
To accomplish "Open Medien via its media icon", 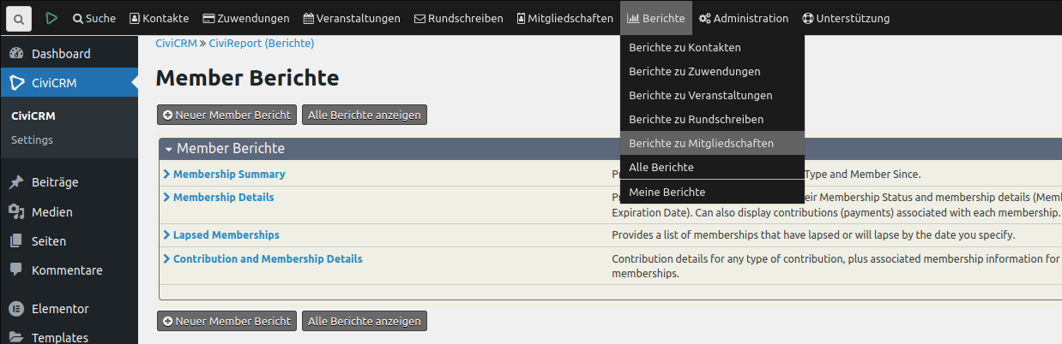I will [x=16, y=212].
